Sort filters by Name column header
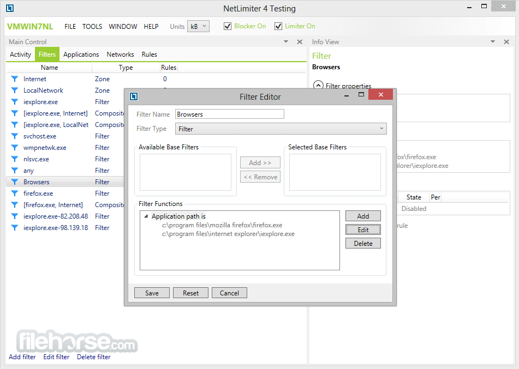Viewport: 519px width, 369px height. (x=49, y=68)
